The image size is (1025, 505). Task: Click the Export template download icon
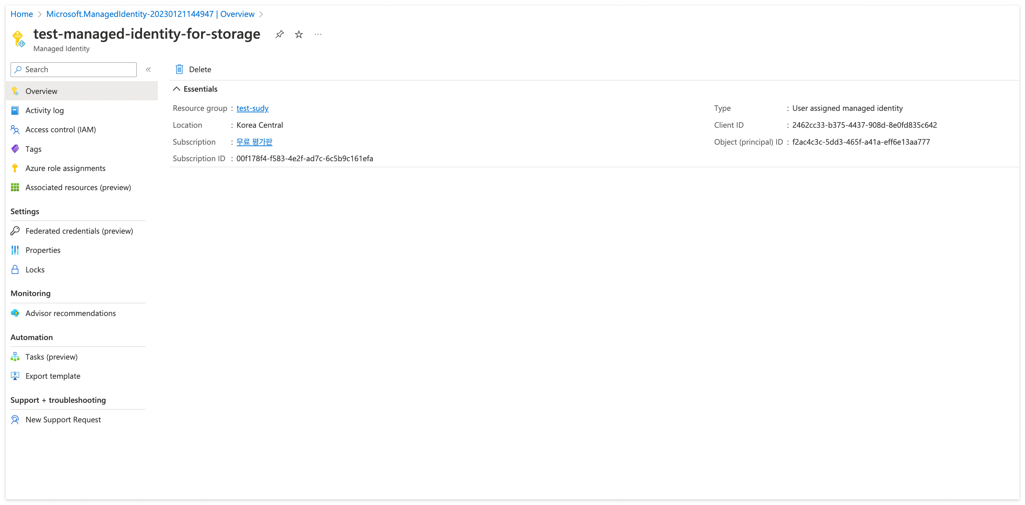tap(15, 376)
